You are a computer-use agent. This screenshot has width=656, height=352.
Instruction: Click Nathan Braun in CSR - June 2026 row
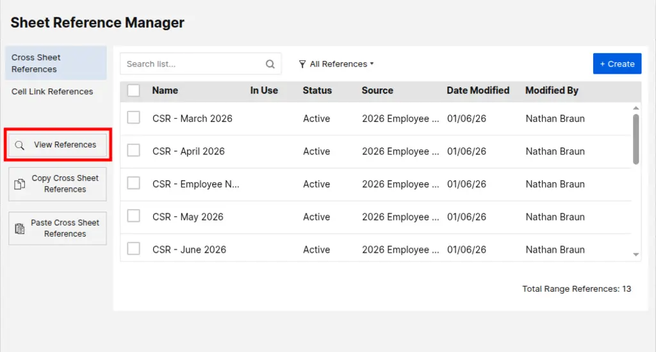pos(555,250)
